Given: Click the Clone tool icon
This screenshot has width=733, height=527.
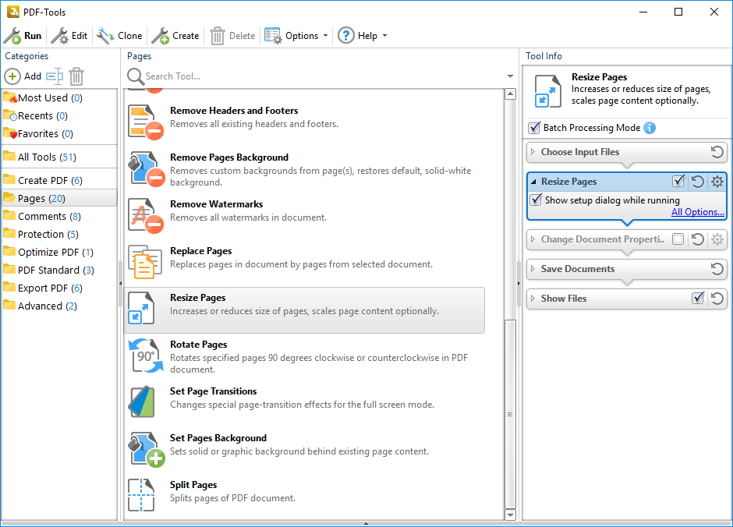Looking at the screenshot, I should click(105, 36).
